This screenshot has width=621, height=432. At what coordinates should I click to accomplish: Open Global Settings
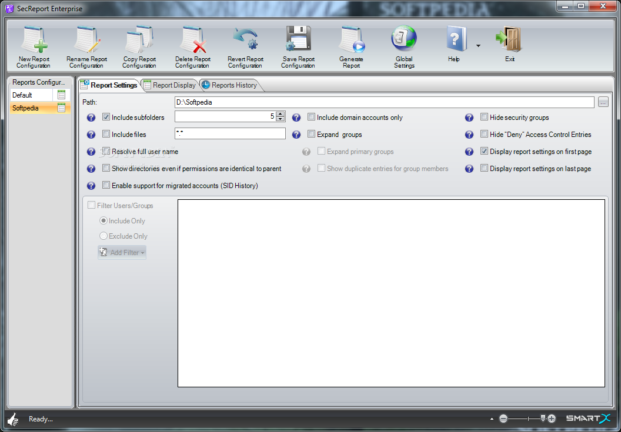click(x=404, y=46)
